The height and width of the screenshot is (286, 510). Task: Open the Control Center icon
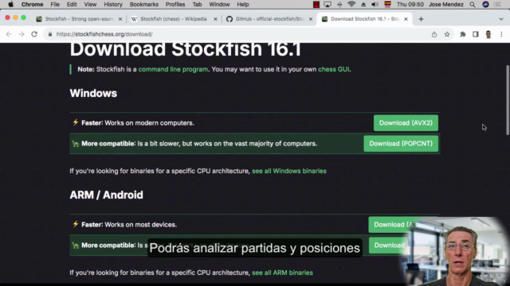pyautogui.click(x=497, y=5)
